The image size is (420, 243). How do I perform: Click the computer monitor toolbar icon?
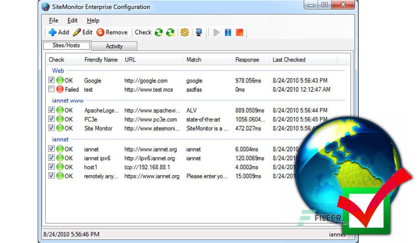point(199,32)
